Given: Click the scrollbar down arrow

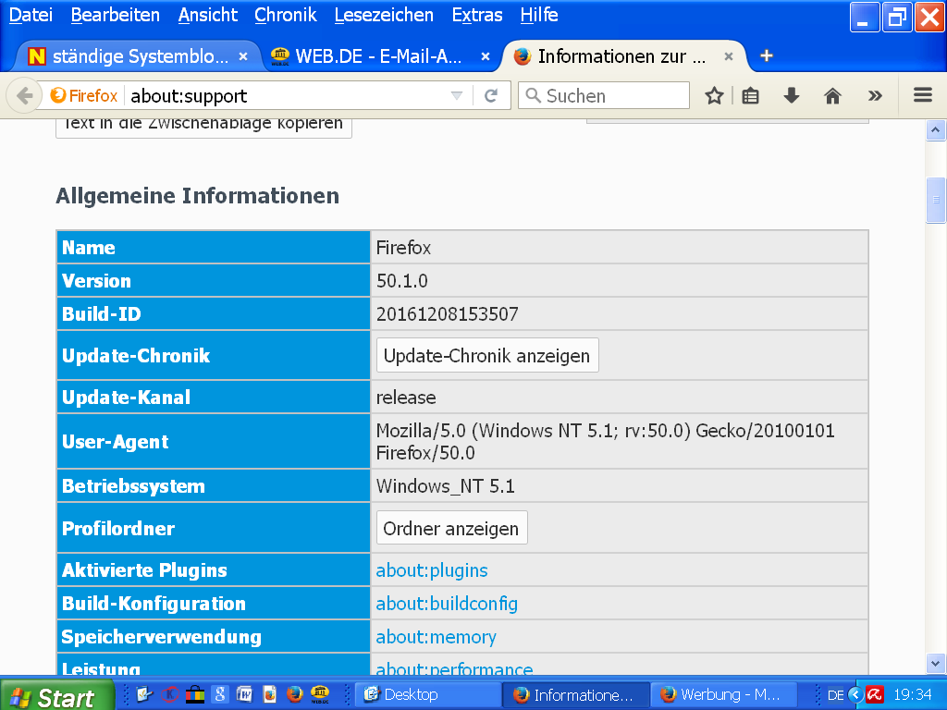Looking at the screenshot, I should pos(936,664).
